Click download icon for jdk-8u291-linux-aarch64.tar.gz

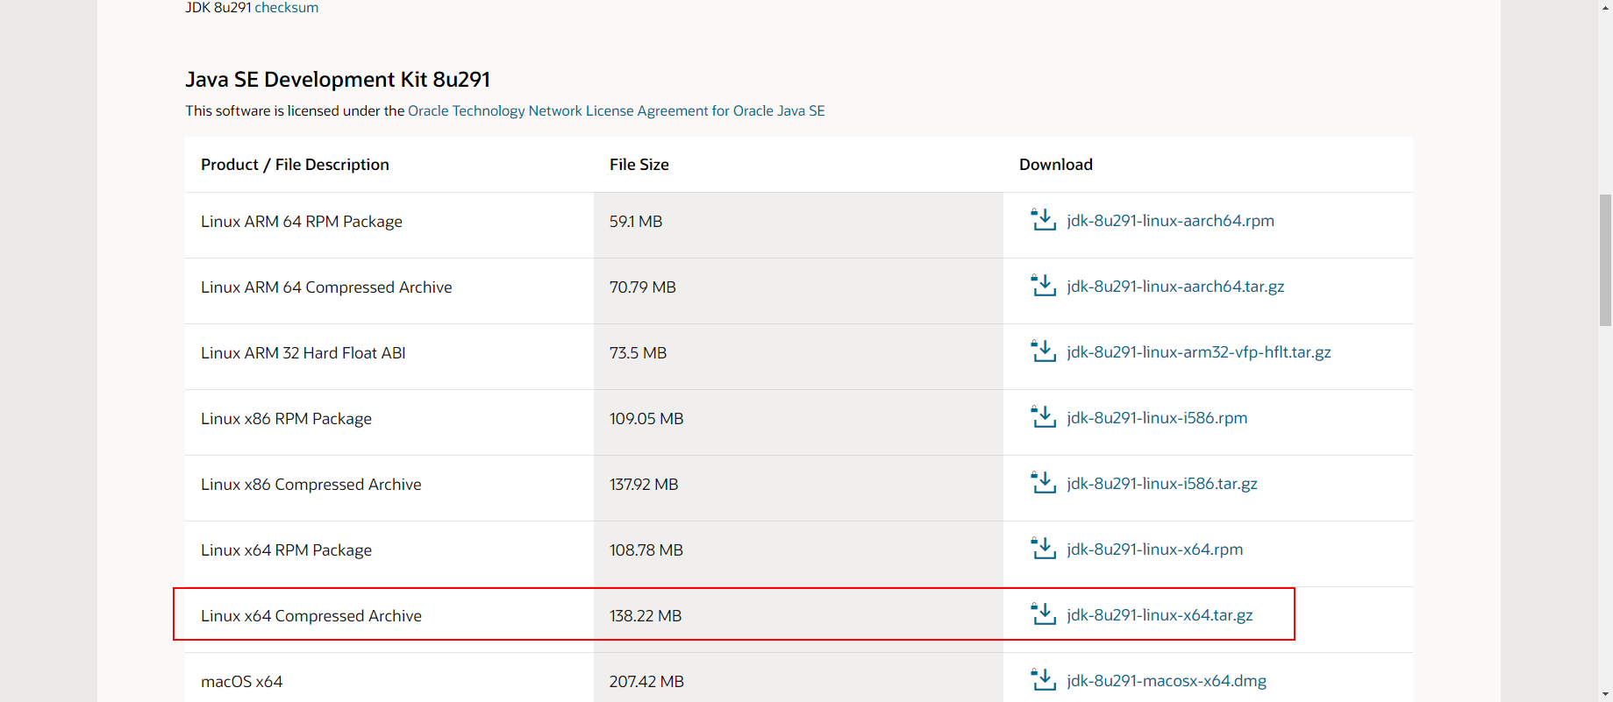(1043, 286)
